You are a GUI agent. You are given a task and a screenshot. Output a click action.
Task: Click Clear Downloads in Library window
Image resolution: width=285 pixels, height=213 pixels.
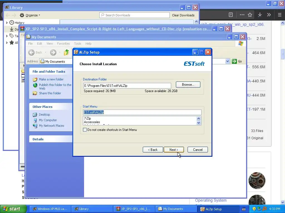tap(183, 15)
